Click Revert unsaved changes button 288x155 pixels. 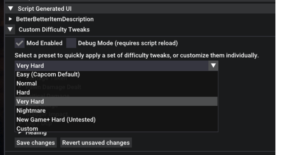tap(96, 143)
